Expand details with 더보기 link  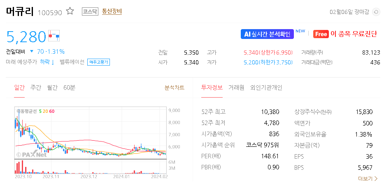[368, 178]
